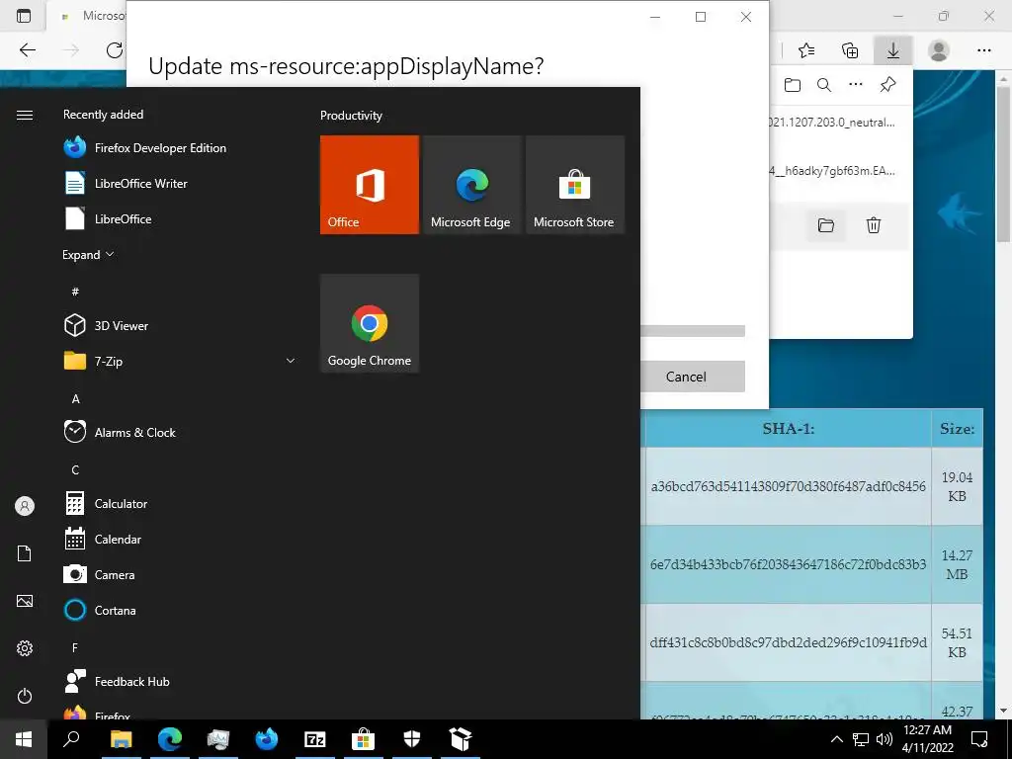Open Edge Settings and more menu
Screen dimensions: 1012x759
click(983, 50)
